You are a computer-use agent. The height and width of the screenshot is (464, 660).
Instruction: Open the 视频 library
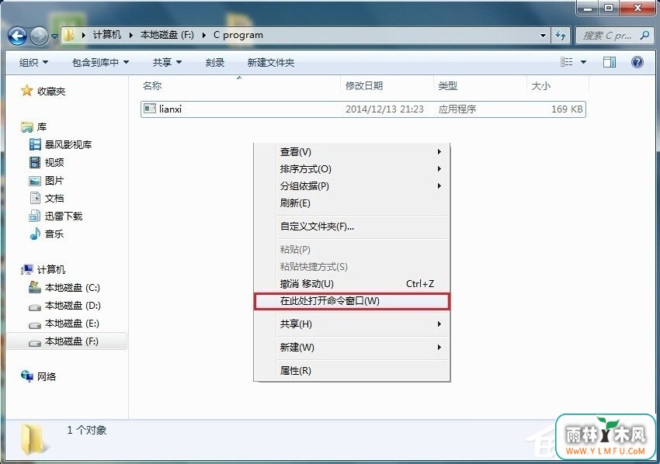(47, 162)
